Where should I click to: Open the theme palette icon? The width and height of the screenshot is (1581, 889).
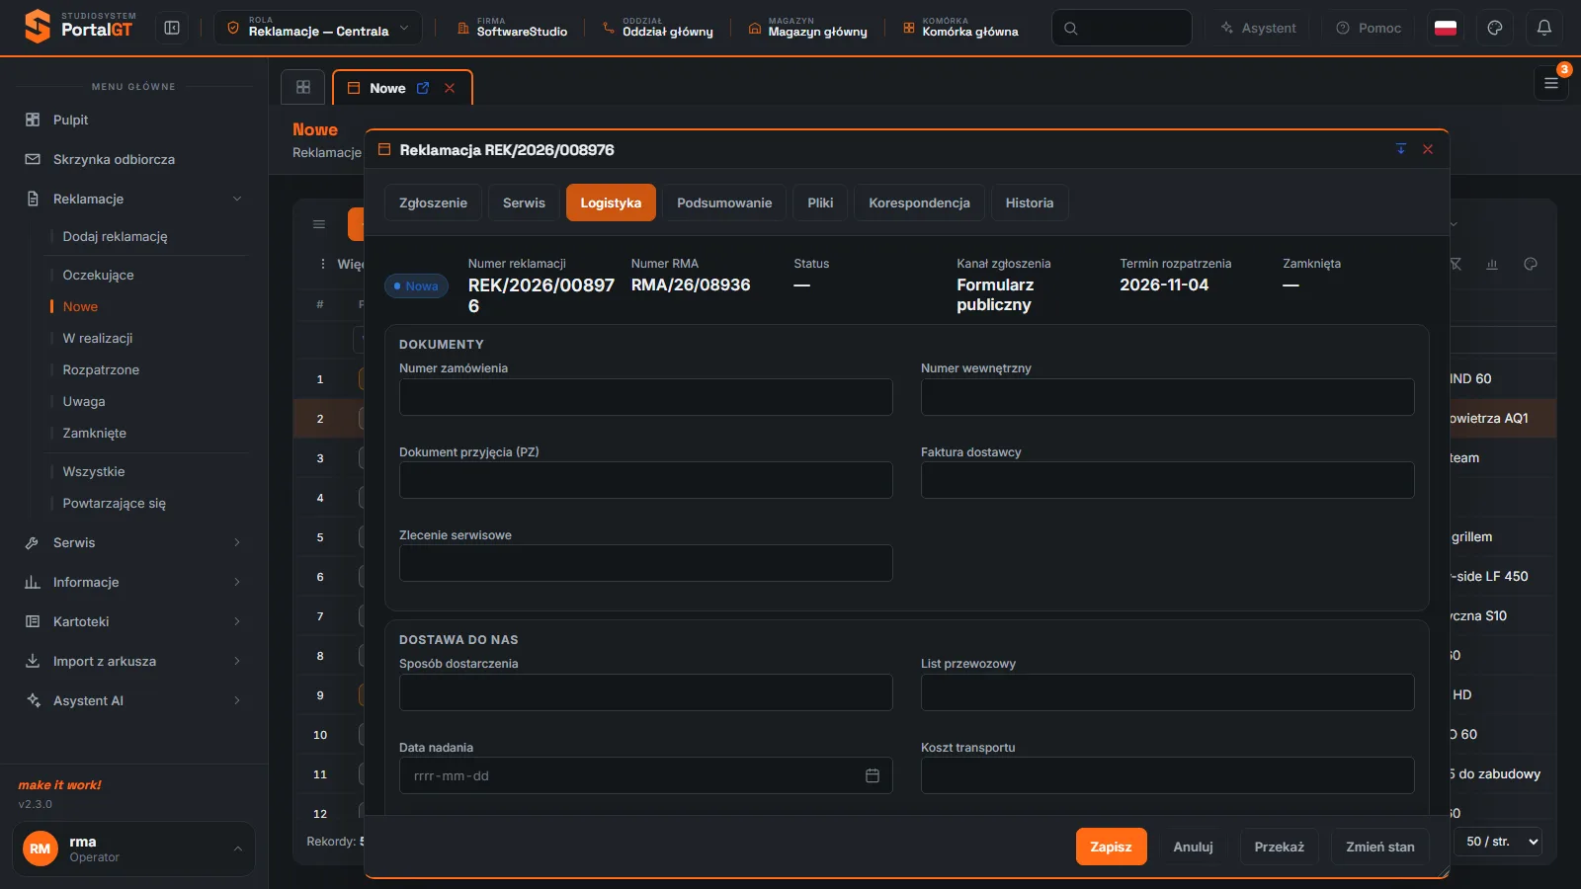tap(1495, 28)
